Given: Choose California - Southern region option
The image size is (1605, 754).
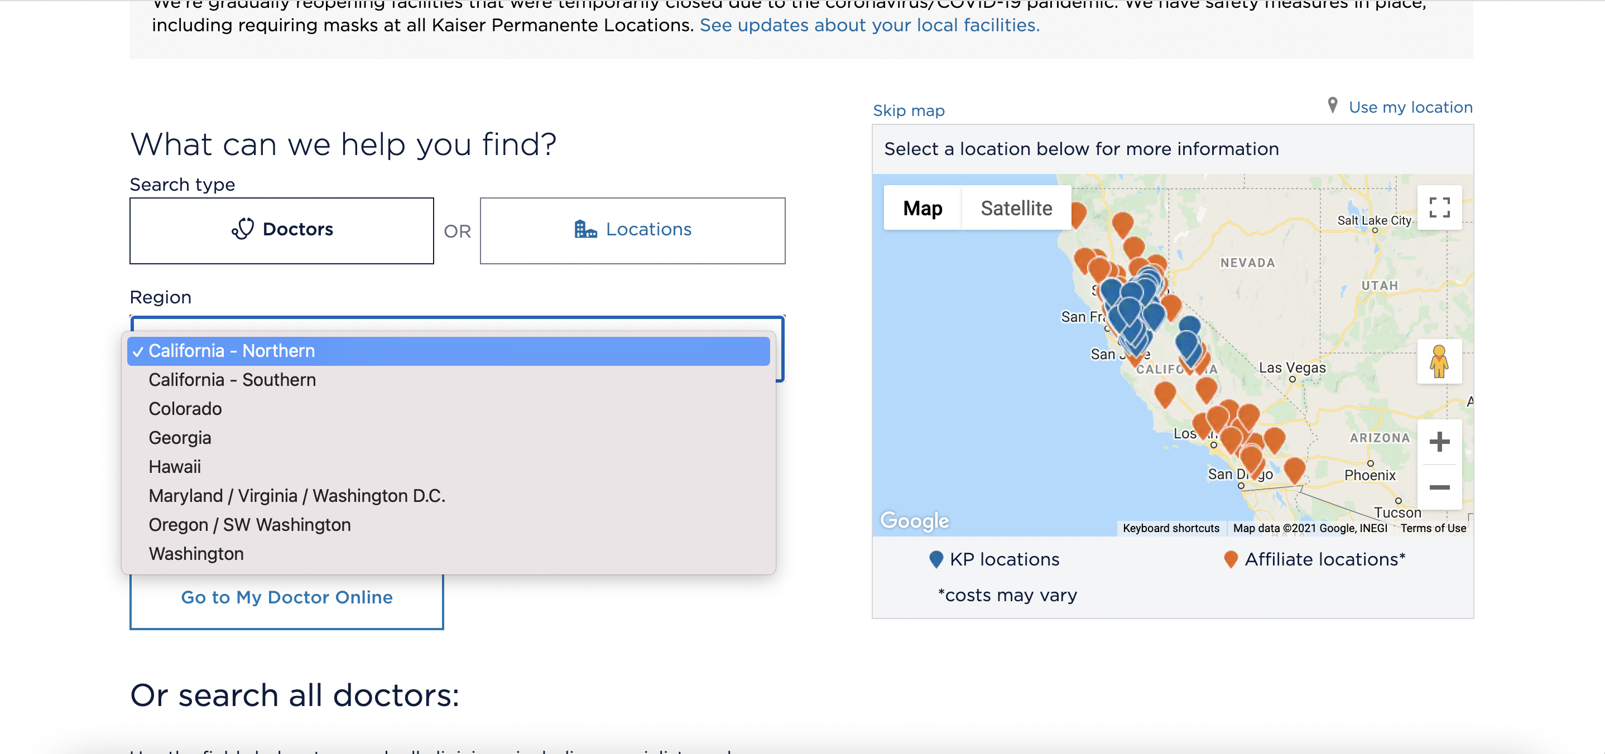Looking at the screenshot, I should pyautogui.click(x=448, y=380).
